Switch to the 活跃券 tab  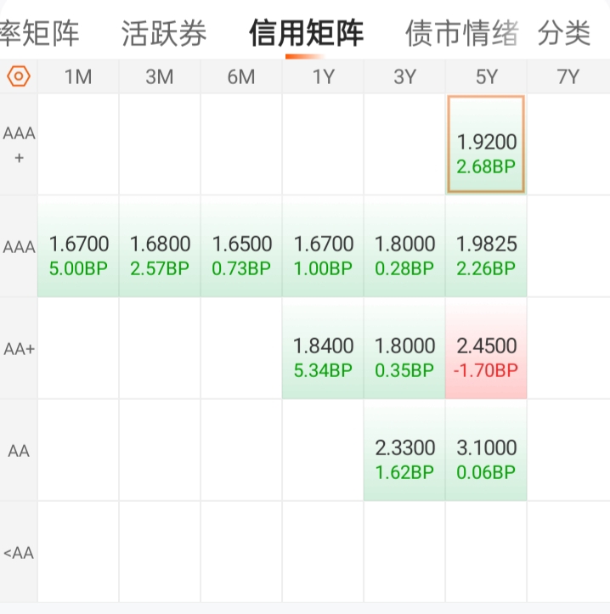click(x=164, y=33)
